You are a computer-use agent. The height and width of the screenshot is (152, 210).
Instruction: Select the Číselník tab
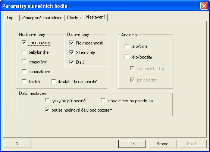click(x=74, y=18)
